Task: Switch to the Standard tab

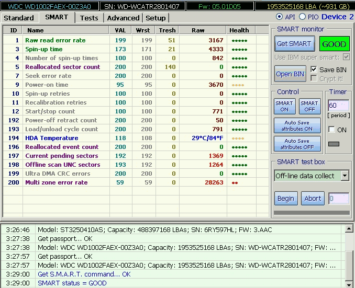Action: pos(19,18)
